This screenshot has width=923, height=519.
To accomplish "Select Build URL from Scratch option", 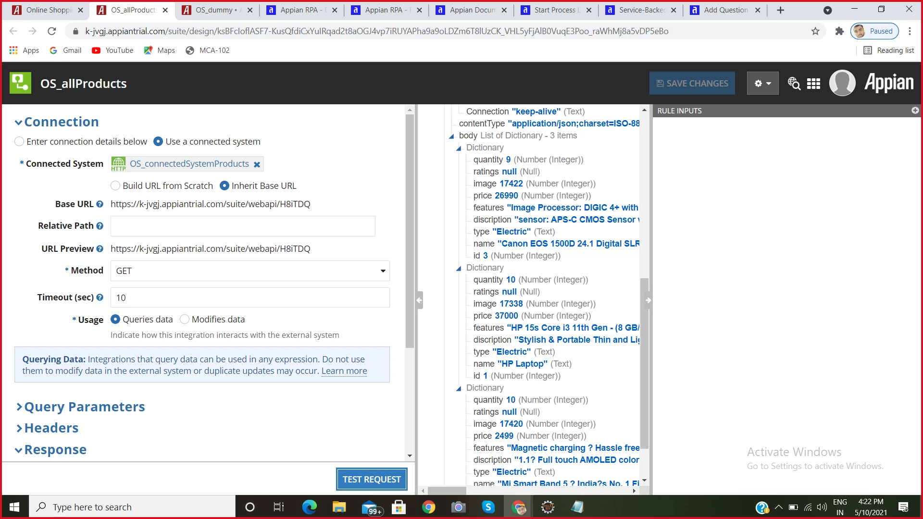I will click(115, 186).
